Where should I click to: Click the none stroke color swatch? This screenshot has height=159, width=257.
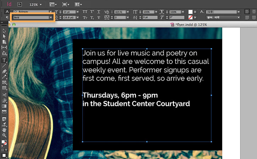[x=190, y=17]
